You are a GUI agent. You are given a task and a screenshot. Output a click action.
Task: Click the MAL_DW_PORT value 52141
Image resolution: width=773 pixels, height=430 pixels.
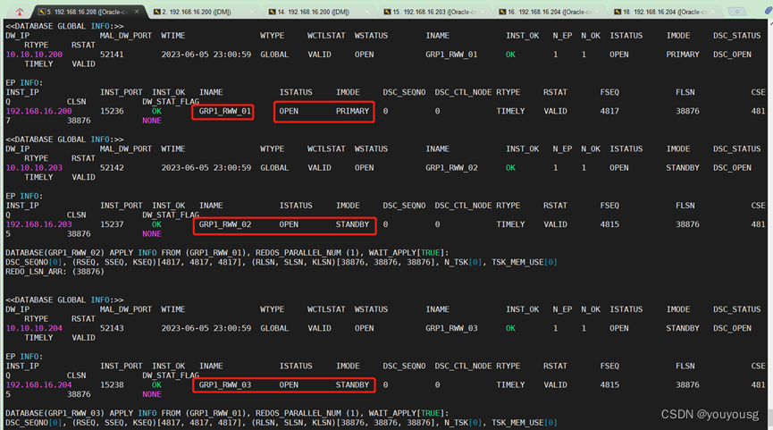112,55
